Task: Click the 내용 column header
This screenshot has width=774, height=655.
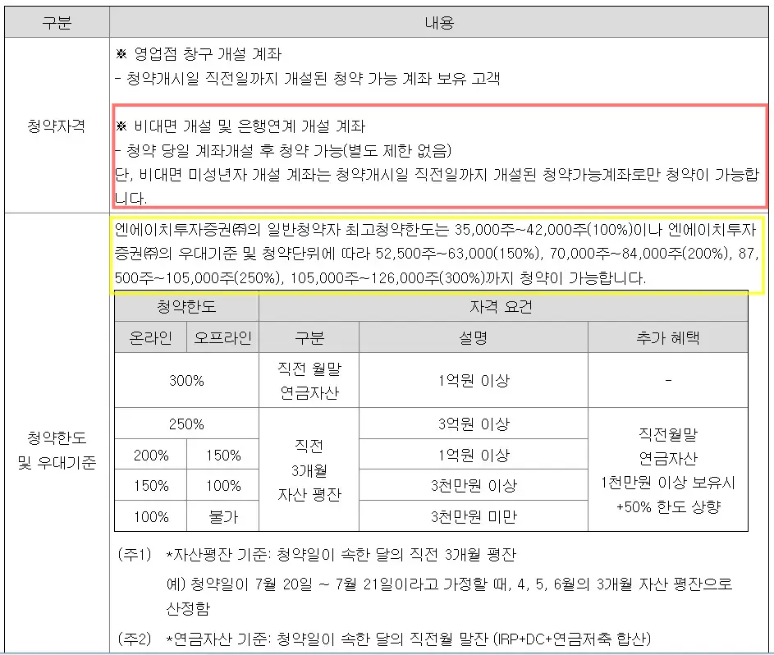Action: (x=440, y=21)
